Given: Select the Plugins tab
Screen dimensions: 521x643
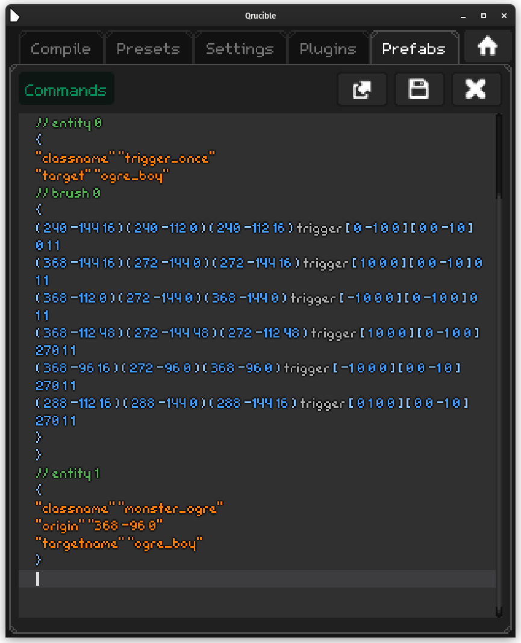Looking at the screenshot, I should coord(328,49).
